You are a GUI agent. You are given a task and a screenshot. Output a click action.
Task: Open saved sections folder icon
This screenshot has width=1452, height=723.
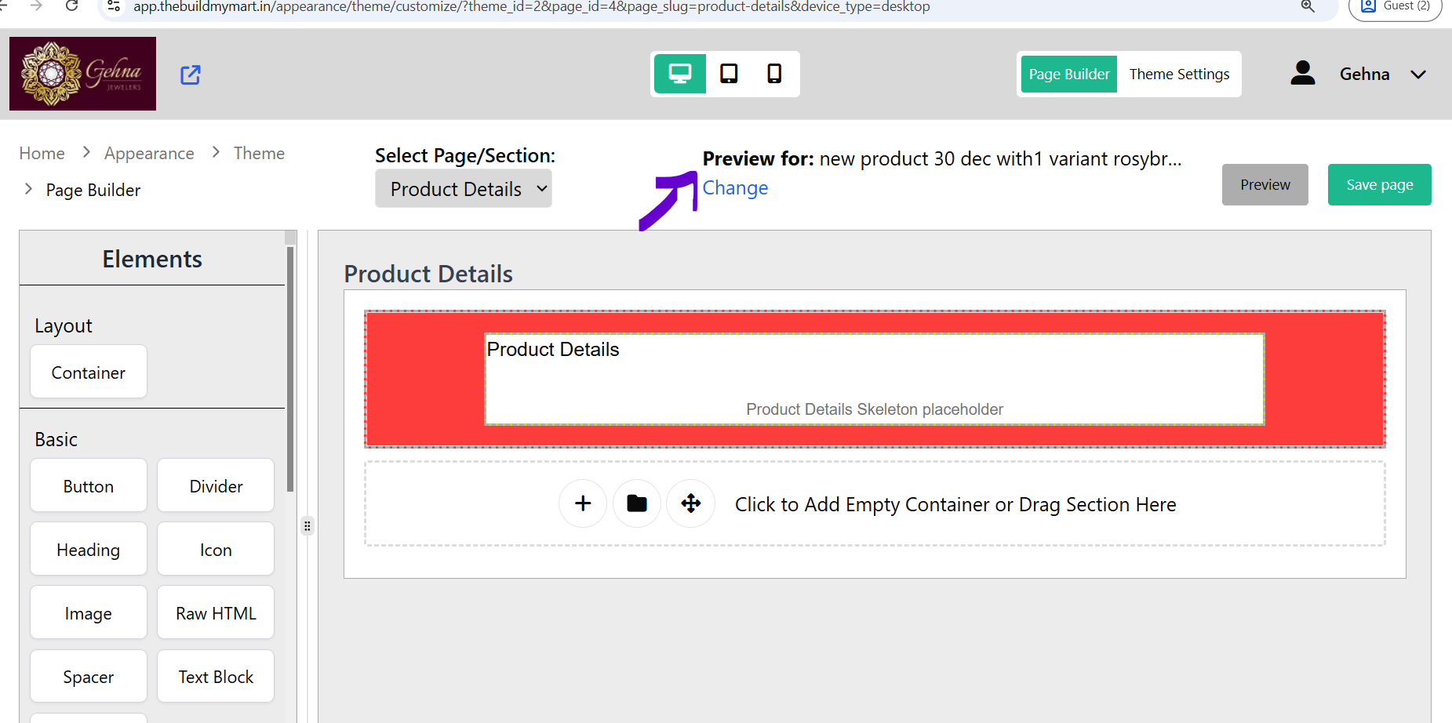637,503
